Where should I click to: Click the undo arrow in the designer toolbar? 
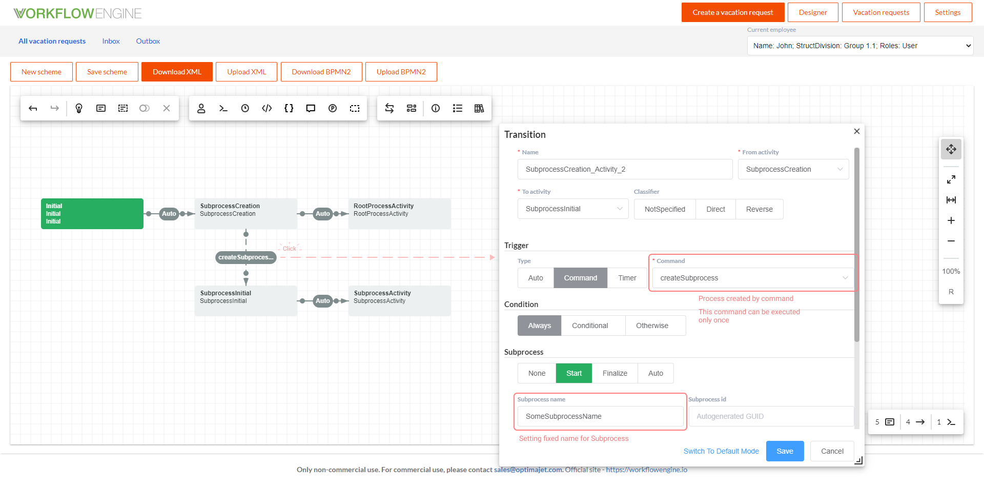(33, 108)
